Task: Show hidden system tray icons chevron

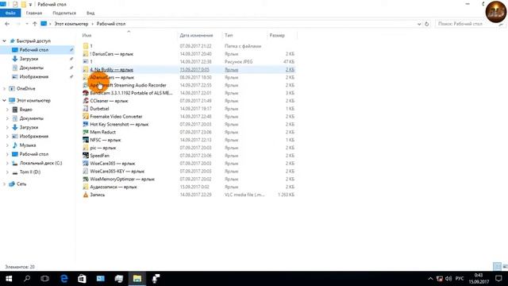Action: point(430,279)
